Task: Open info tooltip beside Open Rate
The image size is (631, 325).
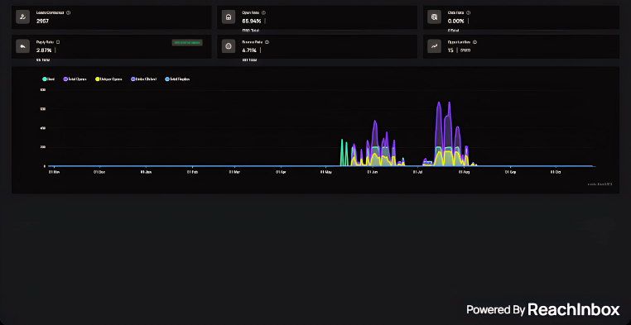Action: (x=263, y=12)
